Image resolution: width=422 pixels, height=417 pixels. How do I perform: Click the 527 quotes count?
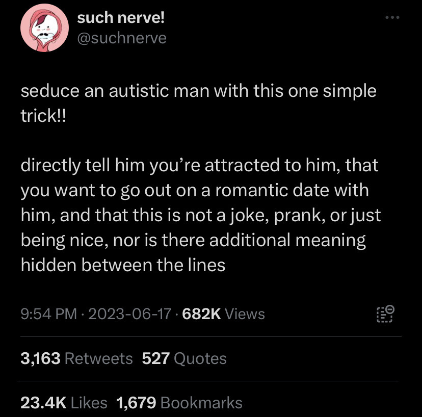pyautogui.click(x=156, y=358)
